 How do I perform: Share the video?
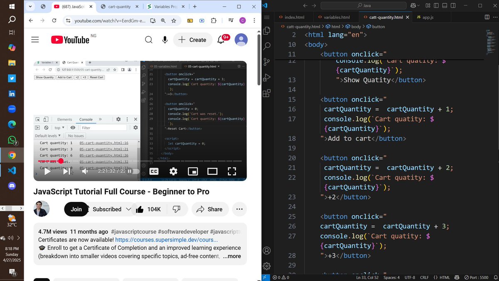[x=210, y=209]
